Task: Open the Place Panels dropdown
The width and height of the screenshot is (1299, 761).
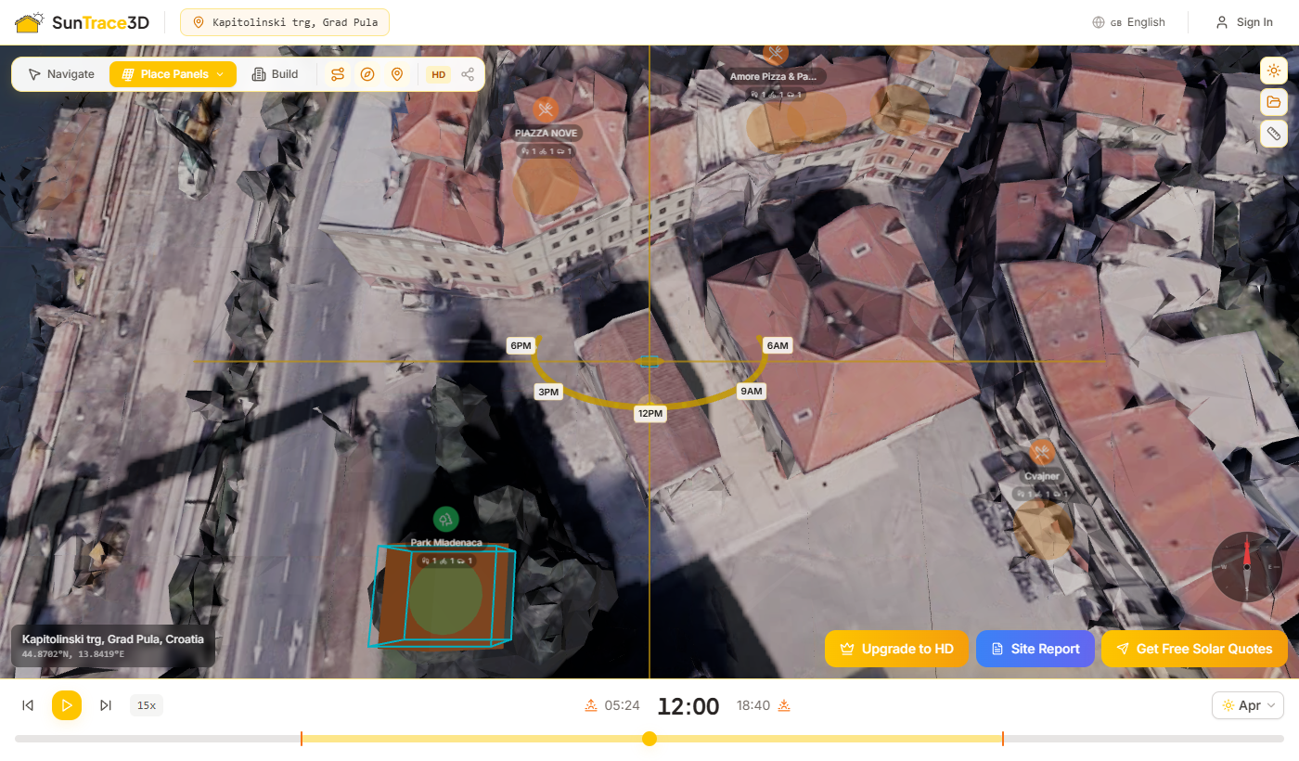Action: click(173, 74)
